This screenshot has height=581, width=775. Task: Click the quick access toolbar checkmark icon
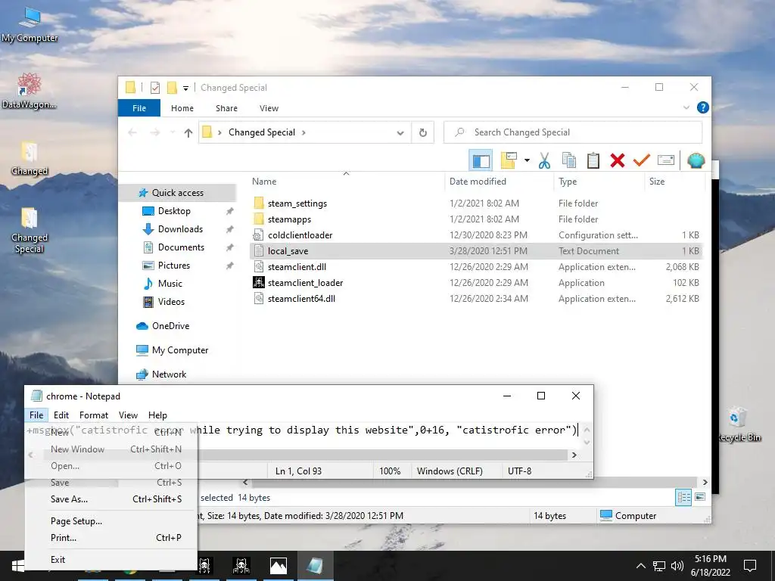pos(154,88)
